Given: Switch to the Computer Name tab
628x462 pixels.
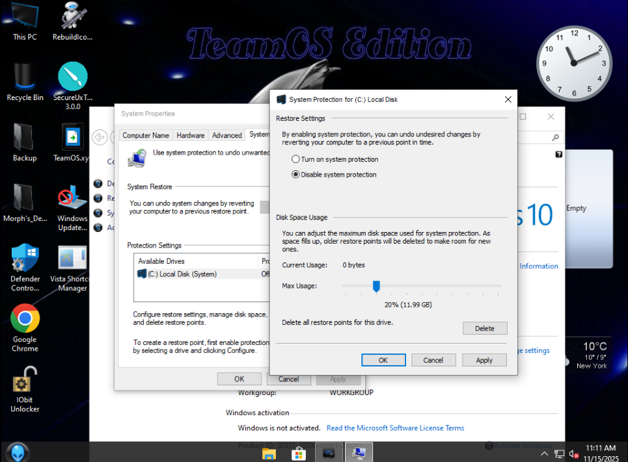Looking at the screenshot, I should click(146, 135).
